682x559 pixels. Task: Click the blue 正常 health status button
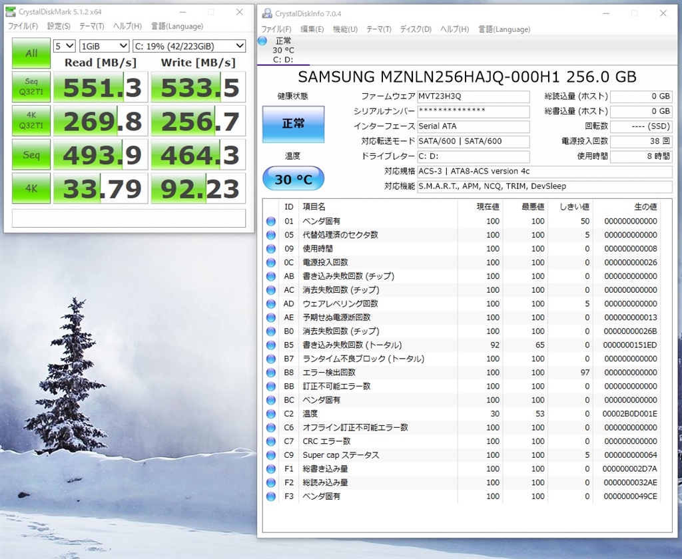coord(293,124)
